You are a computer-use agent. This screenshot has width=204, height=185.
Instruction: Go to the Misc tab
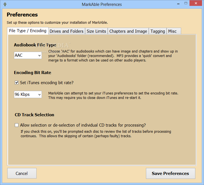click(174, 31)
